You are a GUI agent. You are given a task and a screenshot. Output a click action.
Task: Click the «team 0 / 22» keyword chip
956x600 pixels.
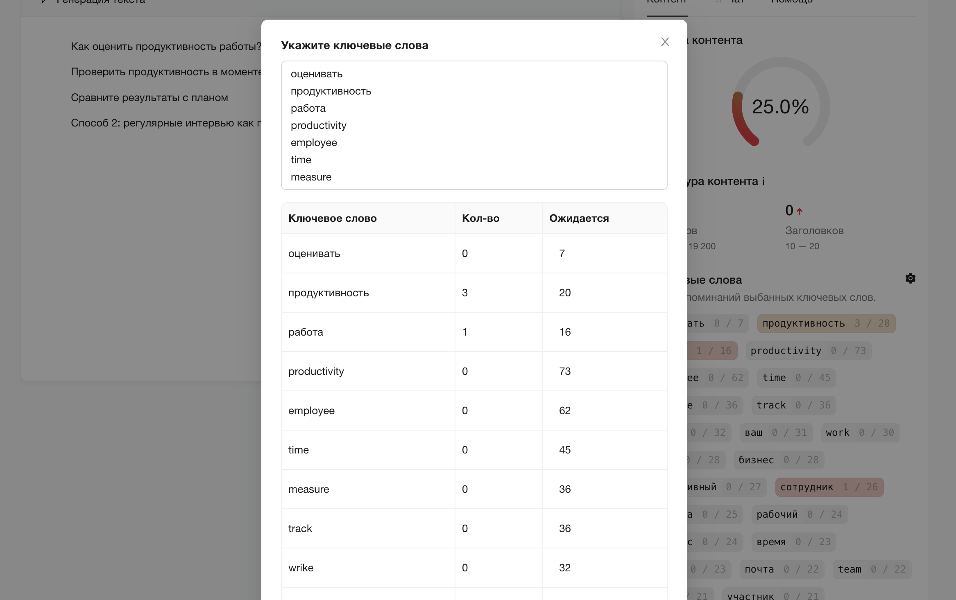click(872, 569)
